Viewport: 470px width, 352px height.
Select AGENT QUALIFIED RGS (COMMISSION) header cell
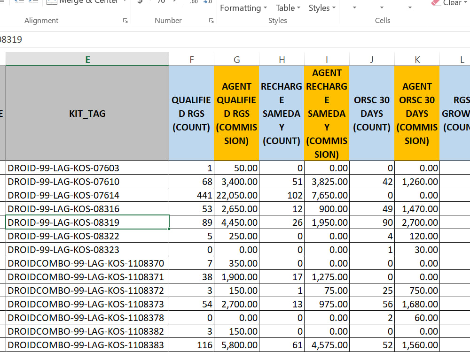(x=236, y=113)
